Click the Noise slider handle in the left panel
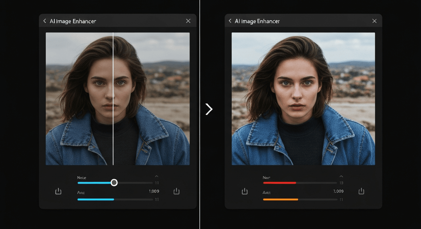Image resolution: width=421 pixels, height=229 pixels. pos(114,182)
